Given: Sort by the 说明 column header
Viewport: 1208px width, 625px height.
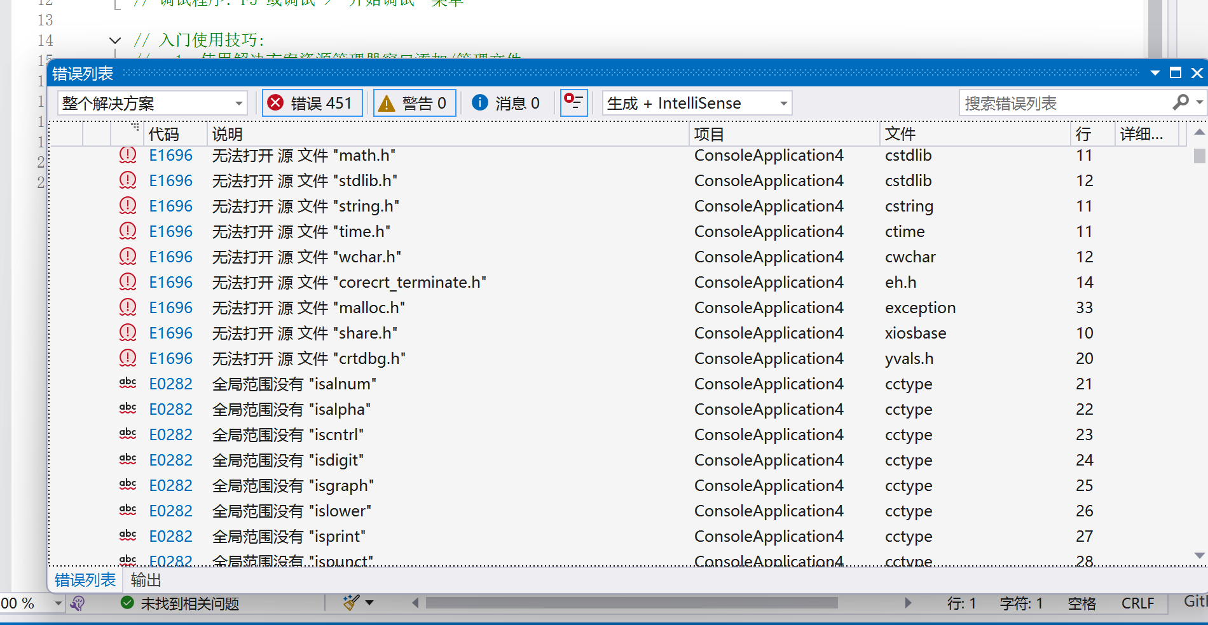Looking at the screenshot, I should 448,134.
